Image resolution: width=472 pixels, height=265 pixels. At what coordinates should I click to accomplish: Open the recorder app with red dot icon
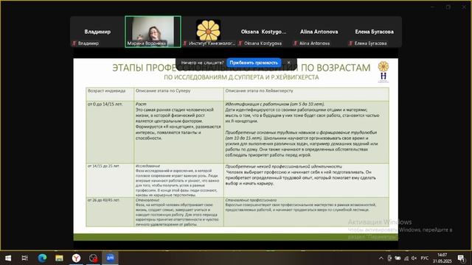coord(94,258)
